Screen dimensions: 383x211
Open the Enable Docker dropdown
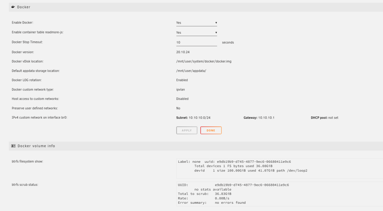[x=196, y=23]
